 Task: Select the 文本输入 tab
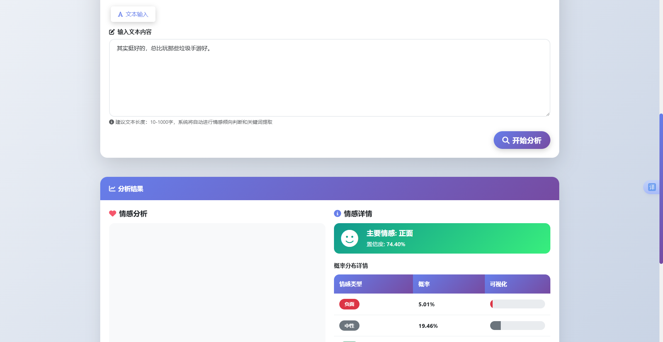tap(133, 14)
